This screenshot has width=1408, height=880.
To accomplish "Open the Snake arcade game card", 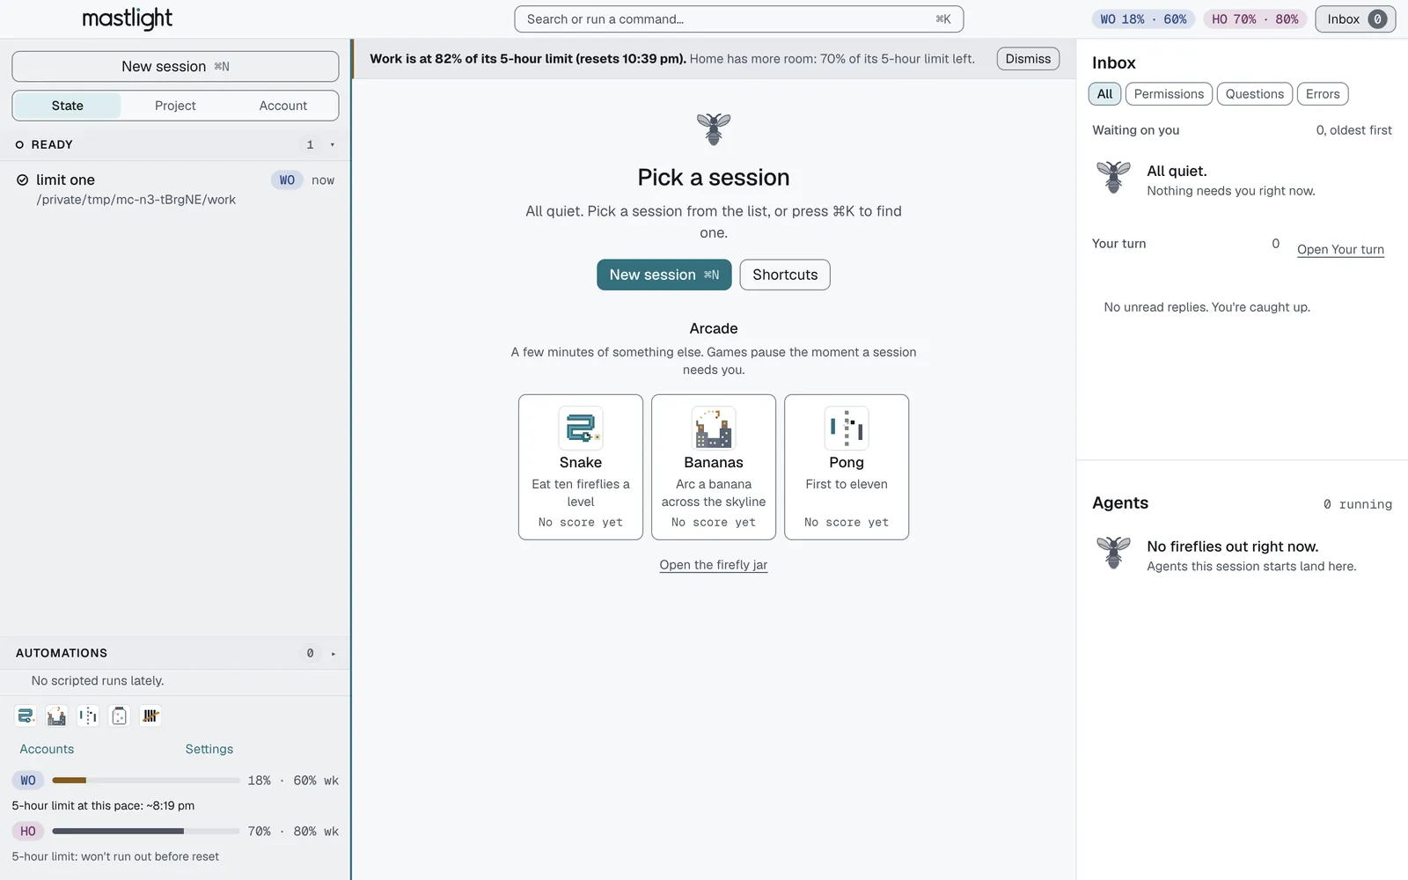I will pyautogui.click(x=581, y=467).
